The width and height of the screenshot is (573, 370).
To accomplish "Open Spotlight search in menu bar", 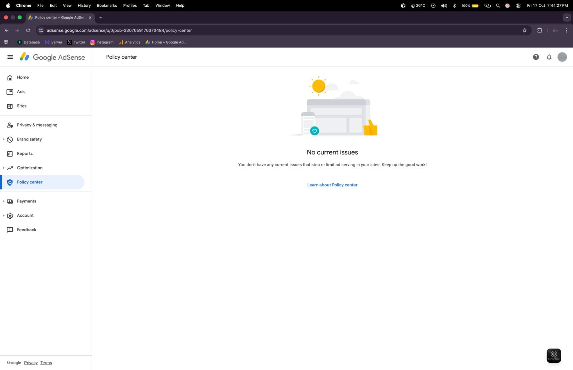I will pyautogui.click(x=498, y=5).
